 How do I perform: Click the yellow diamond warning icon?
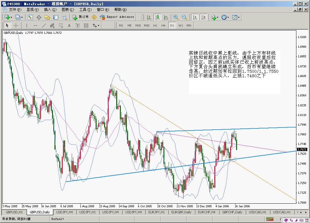(x=94, y=17)
